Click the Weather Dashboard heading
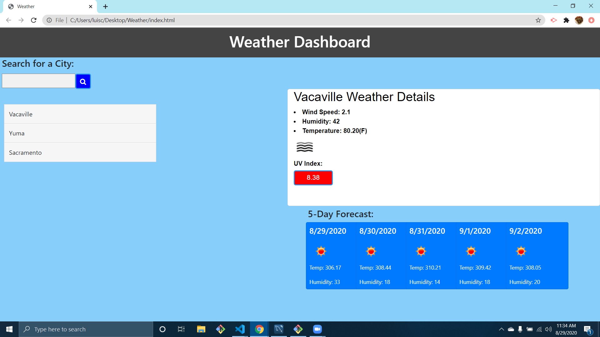 [x=300, y=42]
